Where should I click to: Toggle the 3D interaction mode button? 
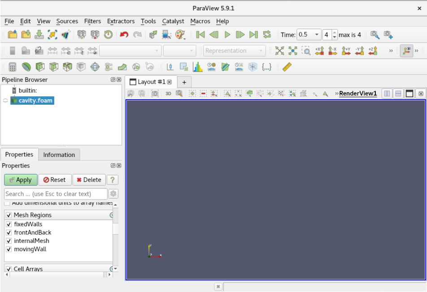click(168, 93)
